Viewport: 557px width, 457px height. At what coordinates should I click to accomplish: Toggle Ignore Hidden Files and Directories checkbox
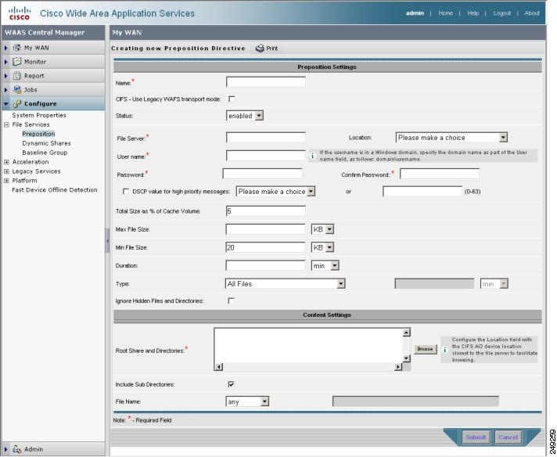(x=231, y=300)
